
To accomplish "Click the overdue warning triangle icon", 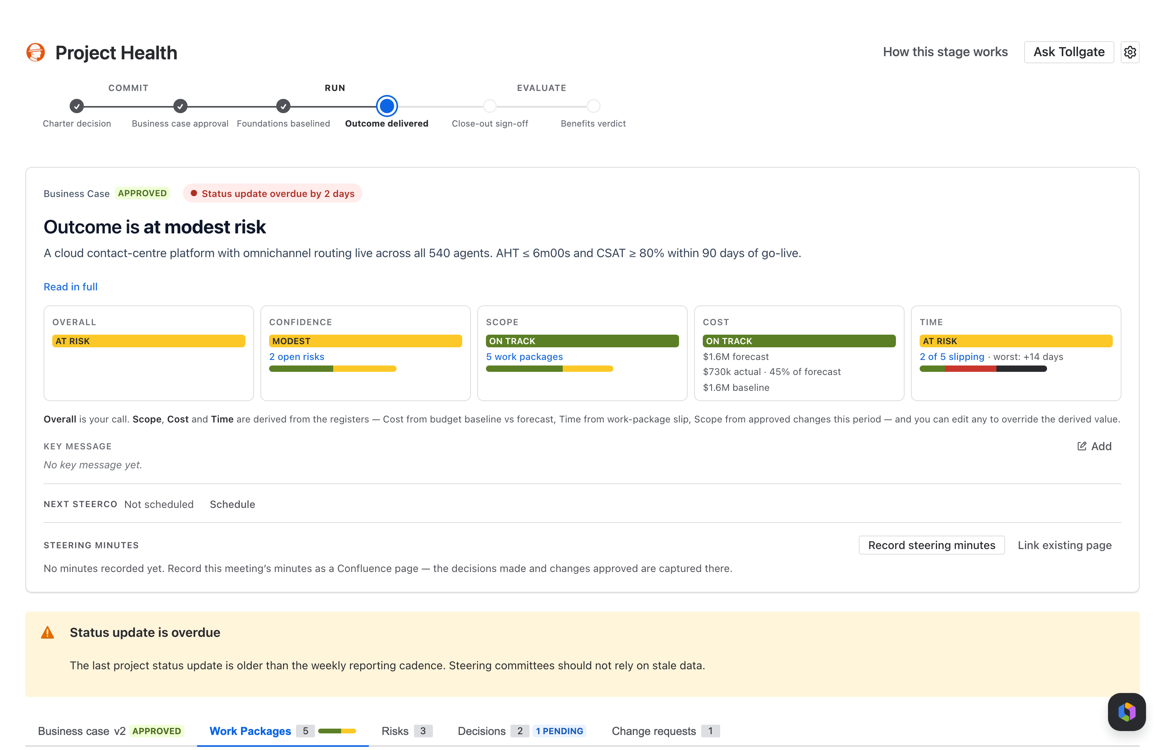I will click(x=48, y=633).
